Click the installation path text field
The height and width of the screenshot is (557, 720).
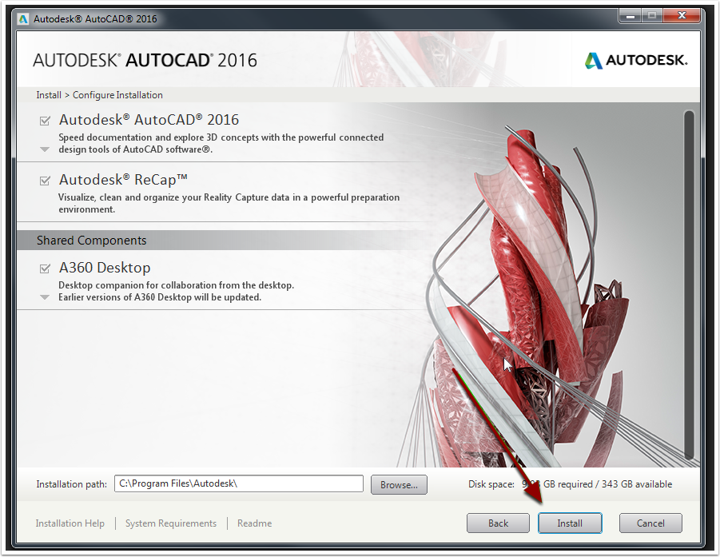[239, 483]
